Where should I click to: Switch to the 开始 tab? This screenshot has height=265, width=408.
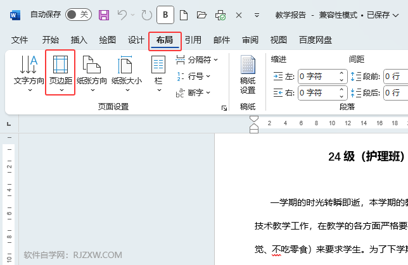click(51, 40)
